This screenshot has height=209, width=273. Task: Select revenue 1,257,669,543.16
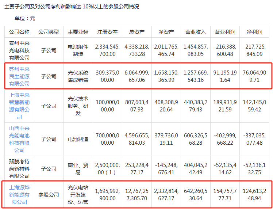(196, 76)
